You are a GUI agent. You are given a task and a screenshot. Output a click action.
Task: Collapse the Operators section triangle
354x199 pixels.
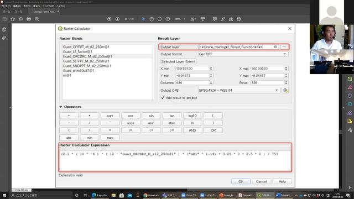coord(61,107)
